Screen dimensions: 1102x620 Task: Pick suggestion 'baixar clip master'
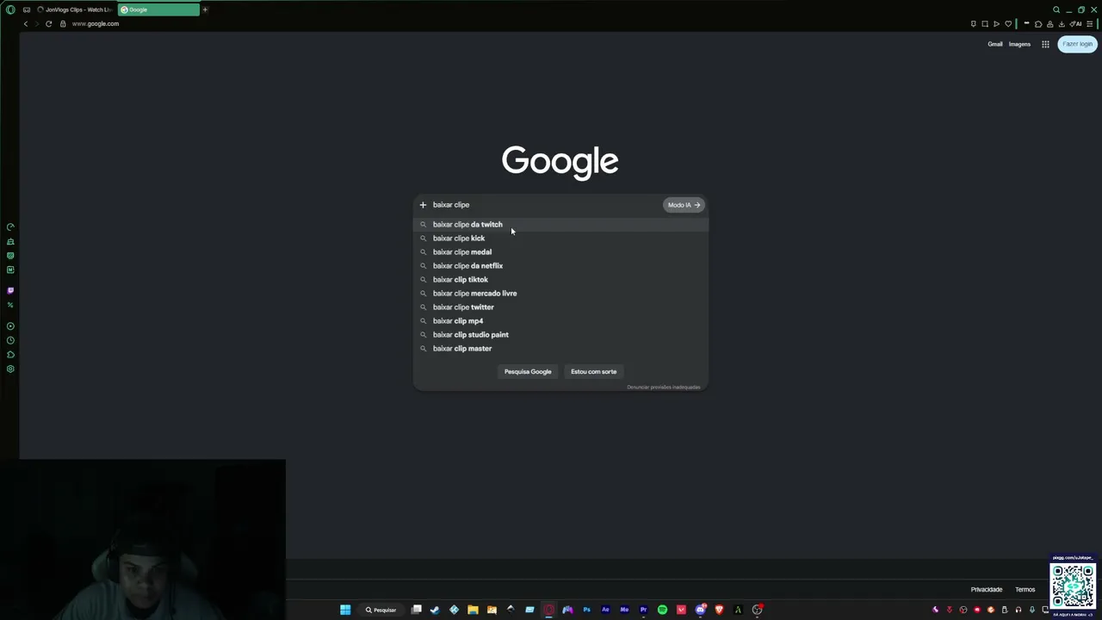(x=560, y=349)
